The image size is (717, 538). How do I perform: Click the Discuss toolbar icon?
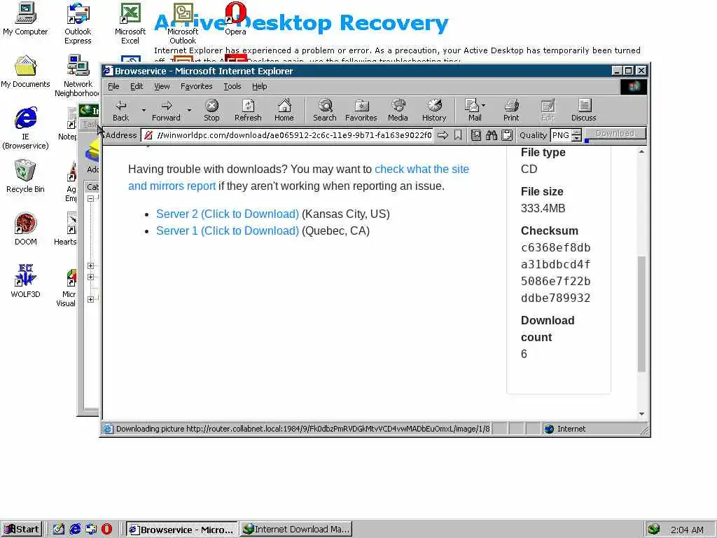pos(584,106)
